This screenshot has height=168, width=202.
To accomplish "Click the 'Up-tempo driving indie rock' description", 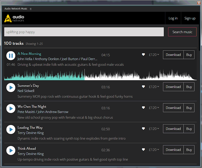I will click(73, 159).
